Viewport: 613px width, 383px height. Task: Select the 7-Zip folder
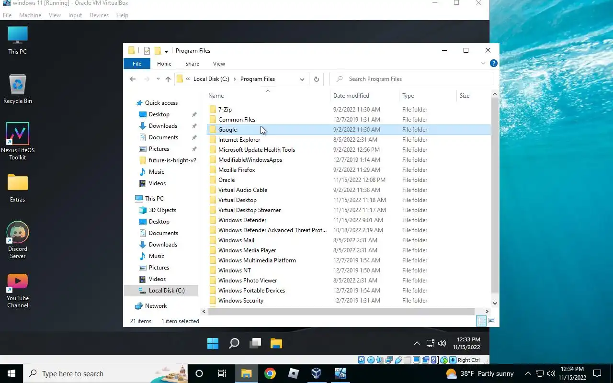225,110
